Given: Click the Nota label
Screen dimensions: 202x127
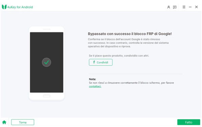Looking at the screenshot, I should click(x=93, y=79).
